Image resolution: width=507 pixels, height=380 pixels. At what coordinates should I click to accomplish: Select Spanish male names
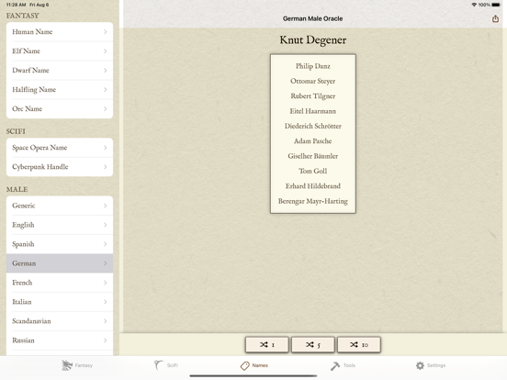tap(60, 244)
